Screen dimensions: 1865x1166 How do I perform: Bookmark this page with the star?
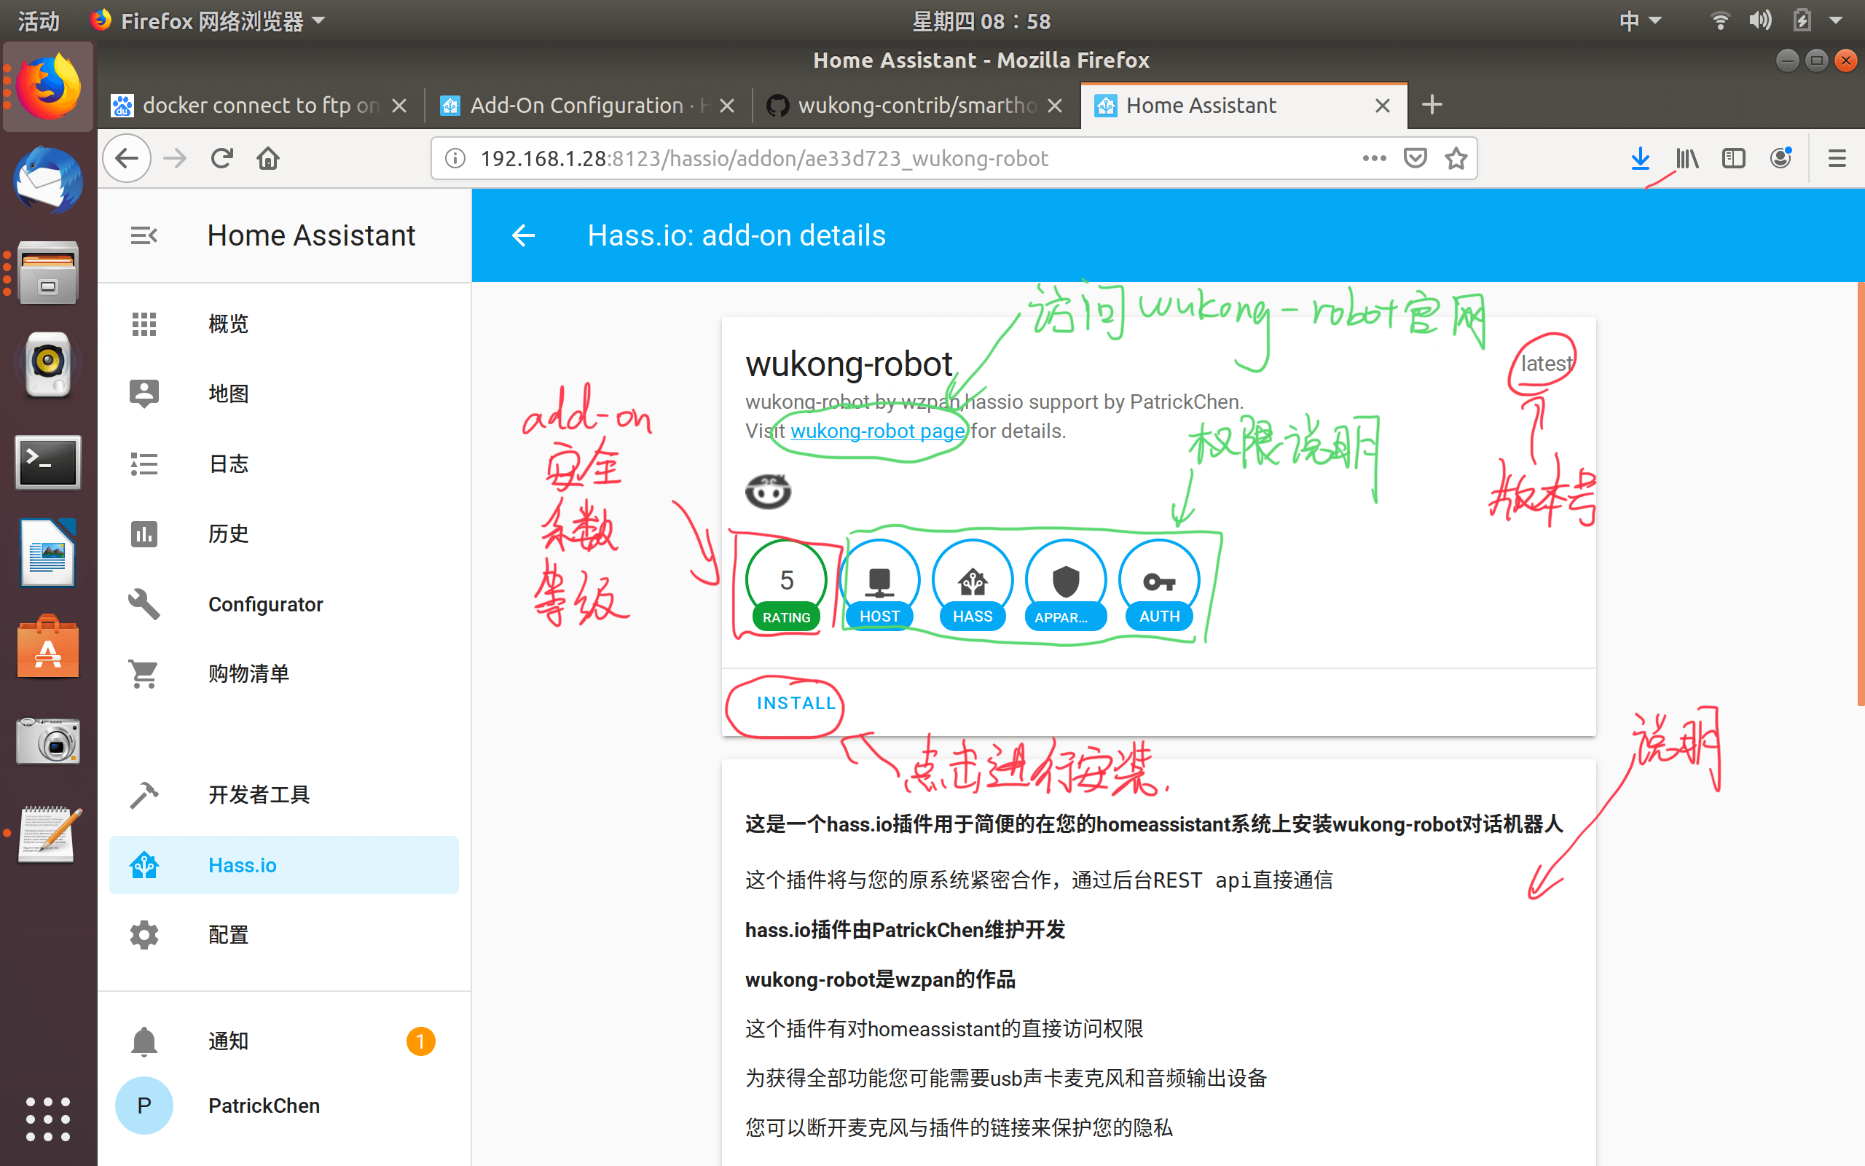pos(1456,159)
